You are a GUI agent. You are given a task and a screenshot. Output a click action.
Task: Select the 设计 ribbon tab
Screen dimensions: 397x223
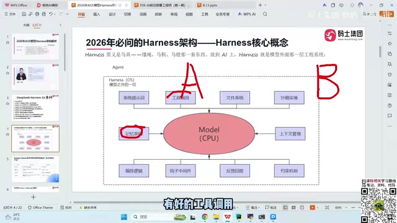(x=112, y=14)
